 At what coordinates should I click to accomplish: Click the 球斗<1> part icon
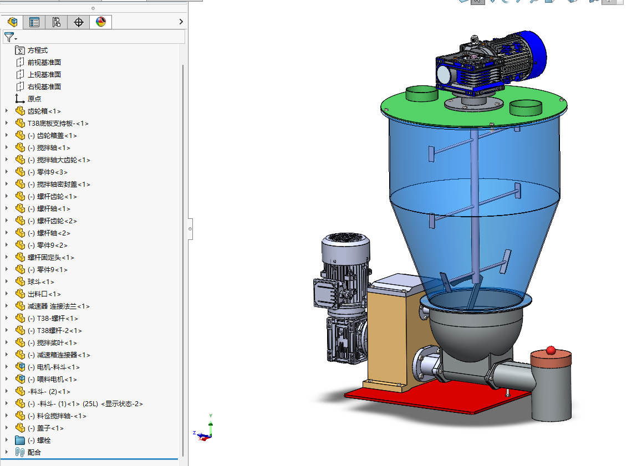(20, 281)
